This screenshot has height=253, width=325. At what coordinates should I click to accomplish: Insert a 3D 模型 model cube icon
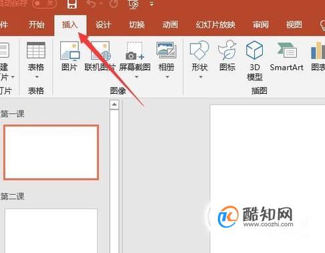pos(254,50)
